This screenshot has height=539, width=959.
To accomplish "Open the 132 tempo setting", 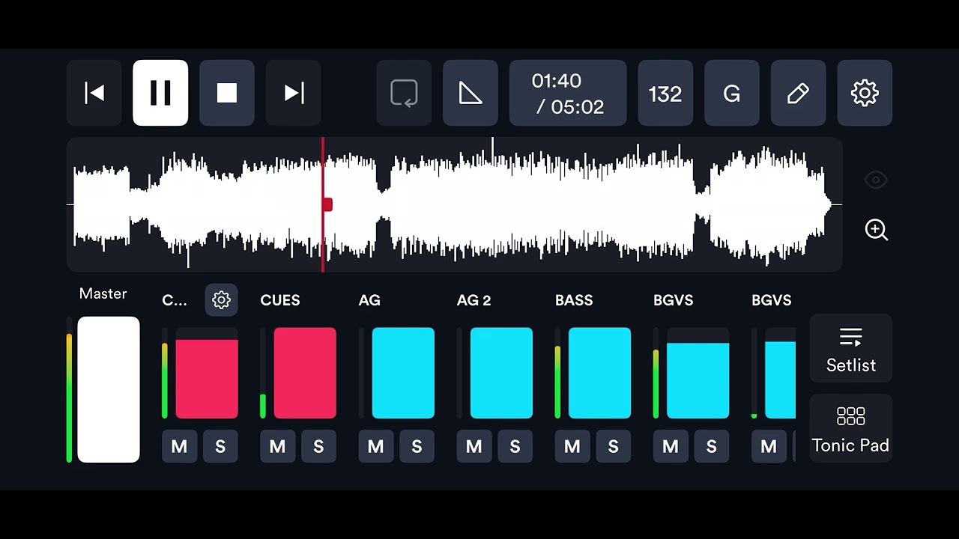I will click(x=665, y=93).
